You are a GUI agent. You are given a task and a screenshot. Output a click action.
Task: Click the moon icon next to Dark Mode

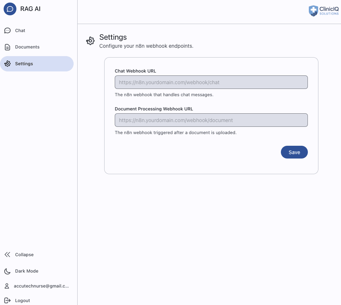point(7,271)
